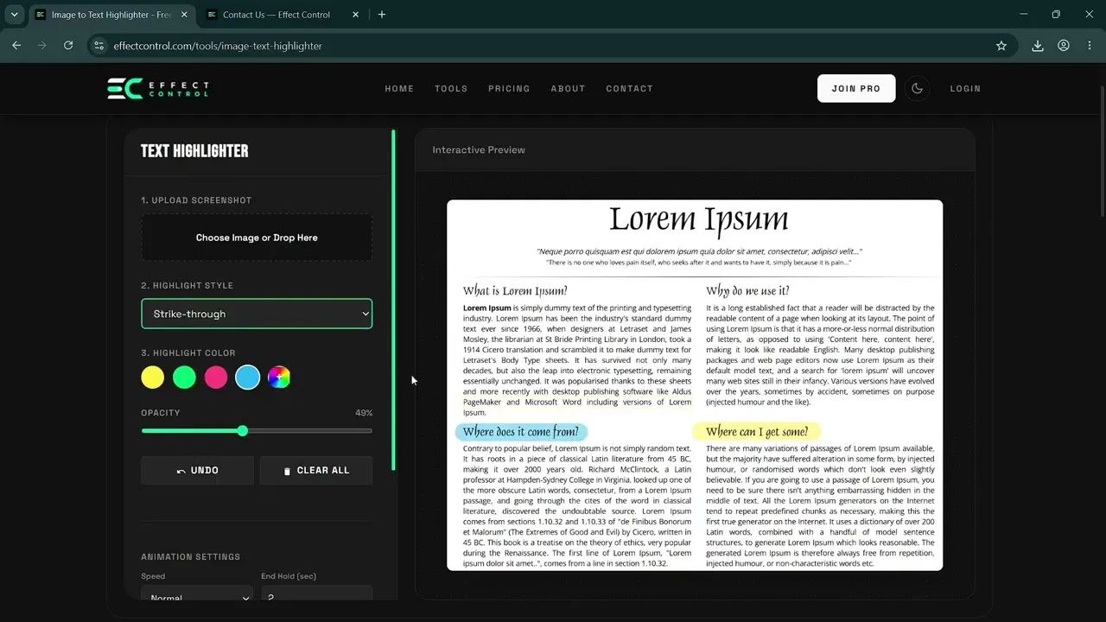Open new browser tab with plus
1106x622 pixels.
[382, 15]
